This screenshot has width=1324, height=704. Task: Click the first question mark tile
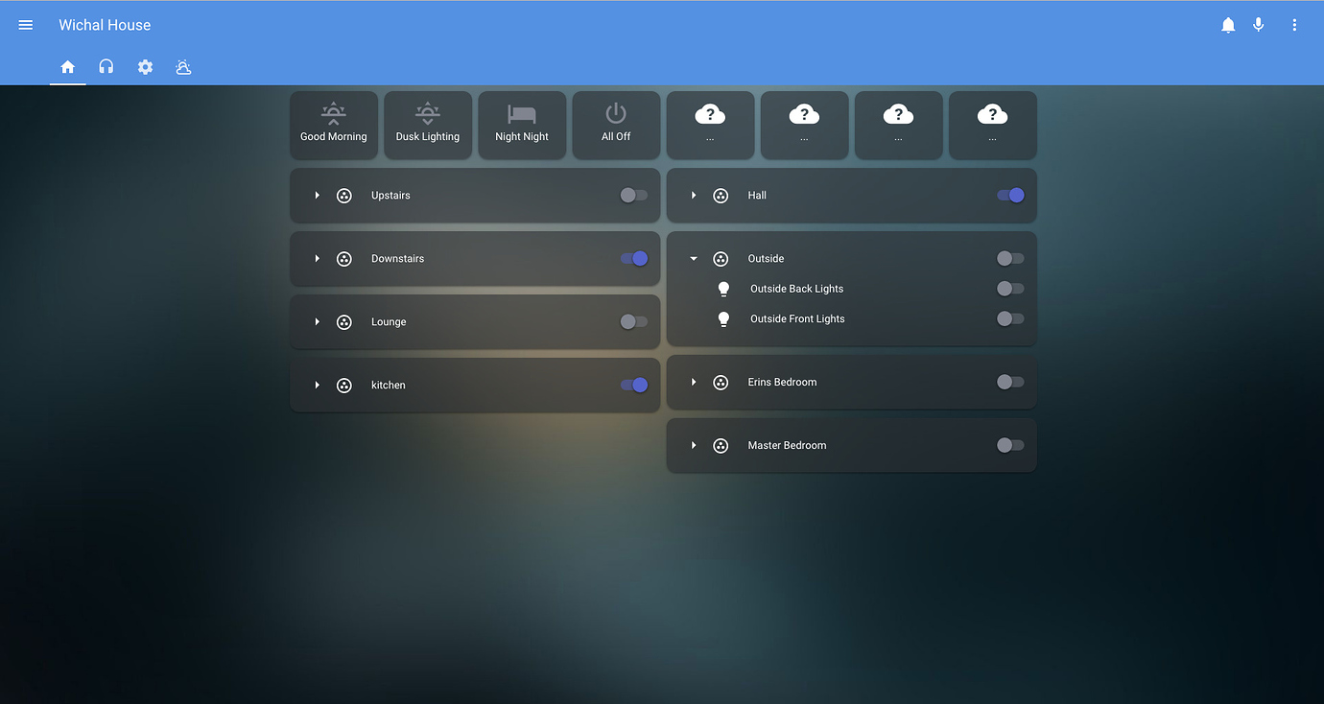pos(710,125)
